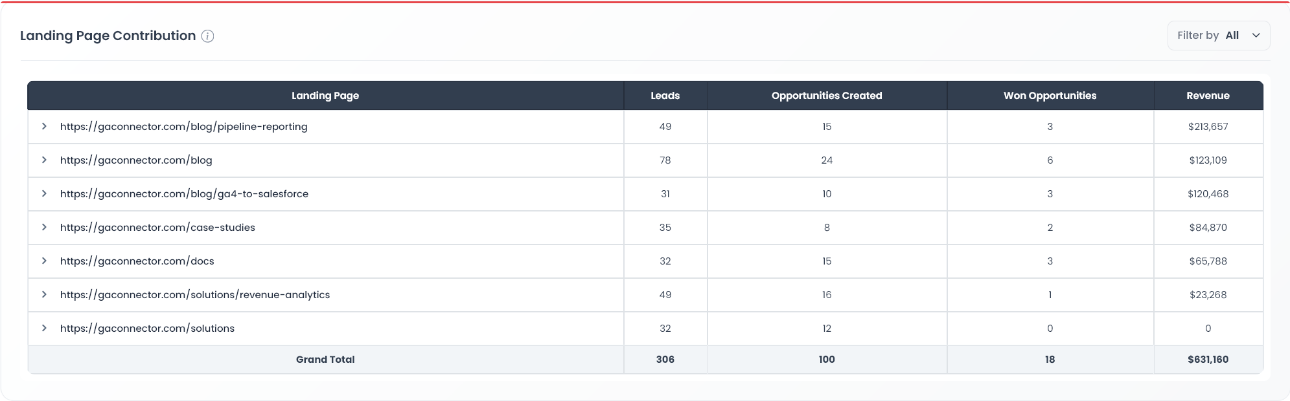
Task: Click the Opportunities Created column header
Action: click(826, 95)
